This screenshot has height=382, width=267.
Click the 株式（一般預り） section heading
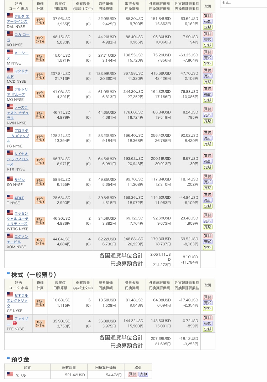point(33,275)
